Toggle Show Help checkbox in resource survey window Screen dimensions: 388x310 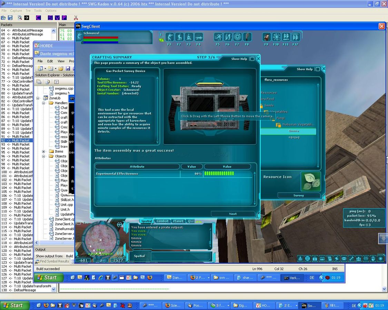[x=318, y=69]
